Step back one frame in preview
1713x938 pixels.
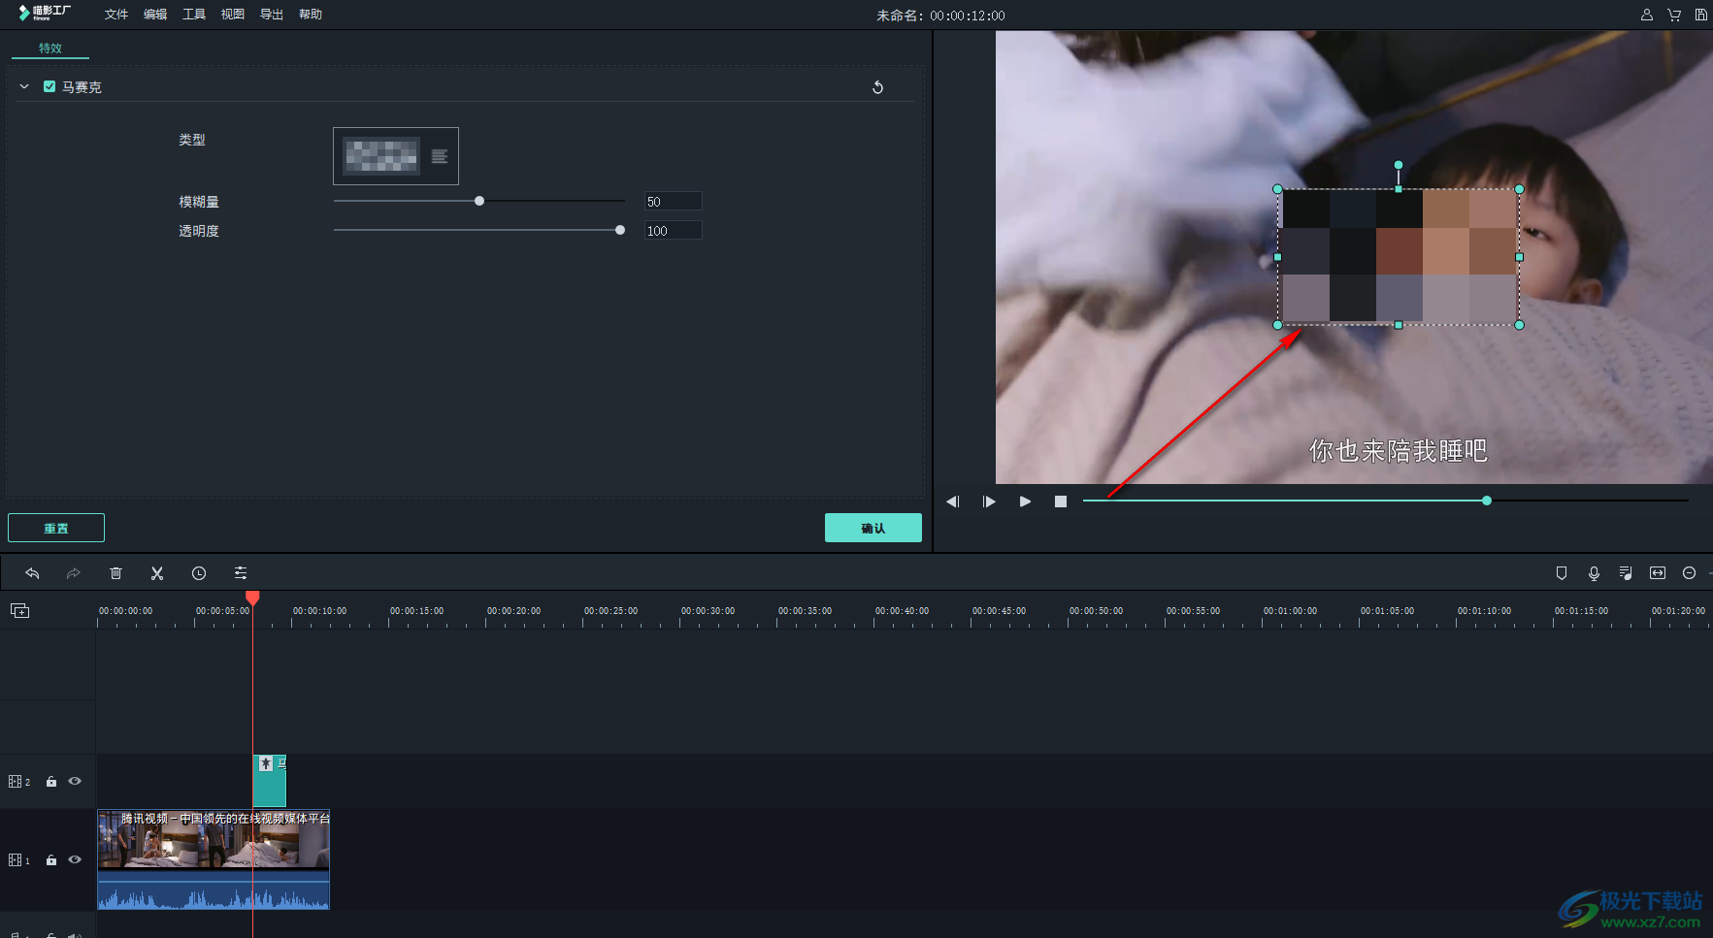pyautogui.click(x=953, y=501)
